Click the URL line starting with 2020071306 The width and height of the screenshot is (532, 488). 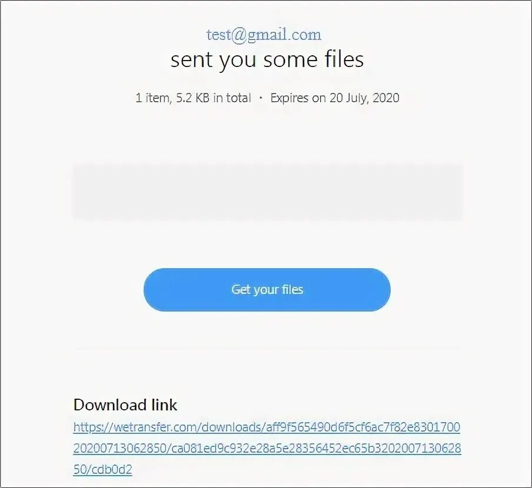267,449
